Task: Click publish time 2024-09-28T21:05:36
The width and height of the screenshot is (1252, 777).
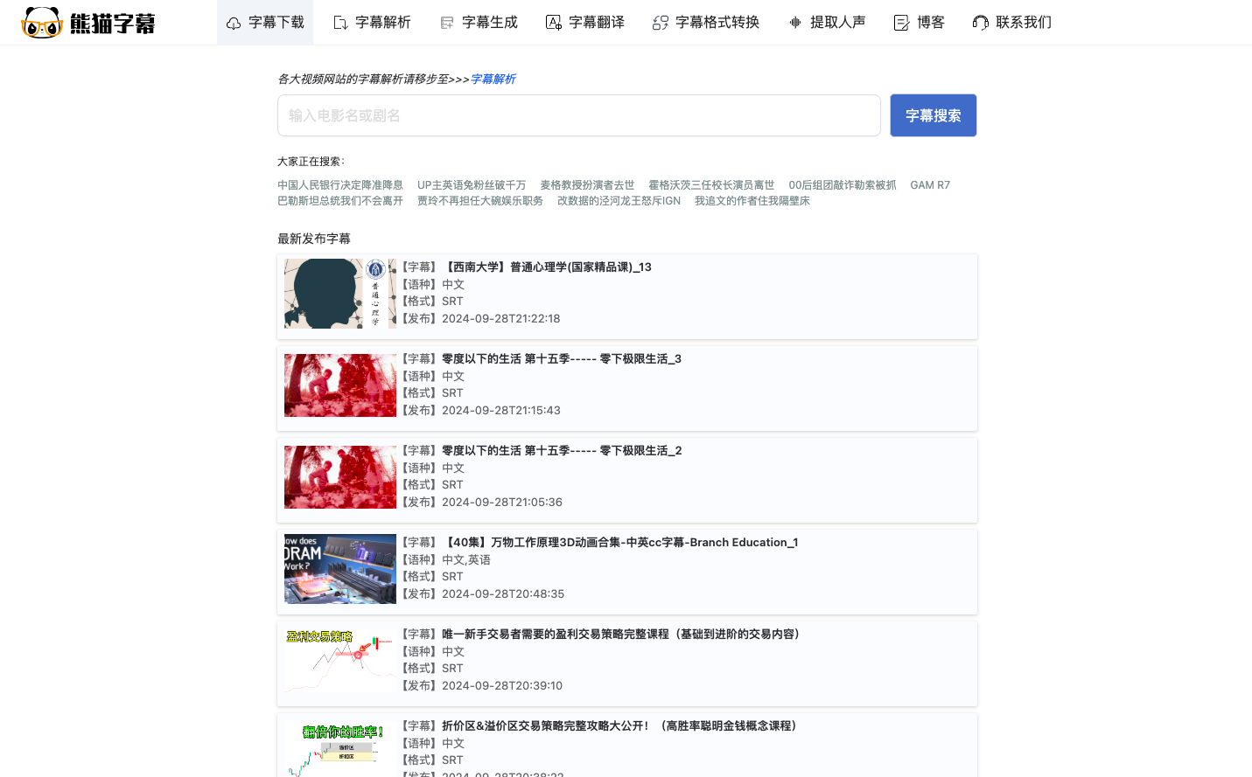Action: coord(502,503)
